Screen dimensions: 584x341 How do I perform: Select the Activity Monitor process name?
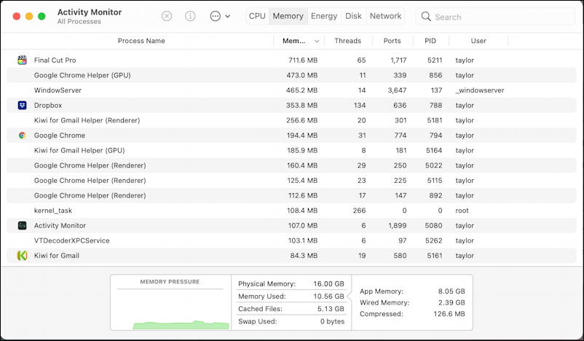60,225
